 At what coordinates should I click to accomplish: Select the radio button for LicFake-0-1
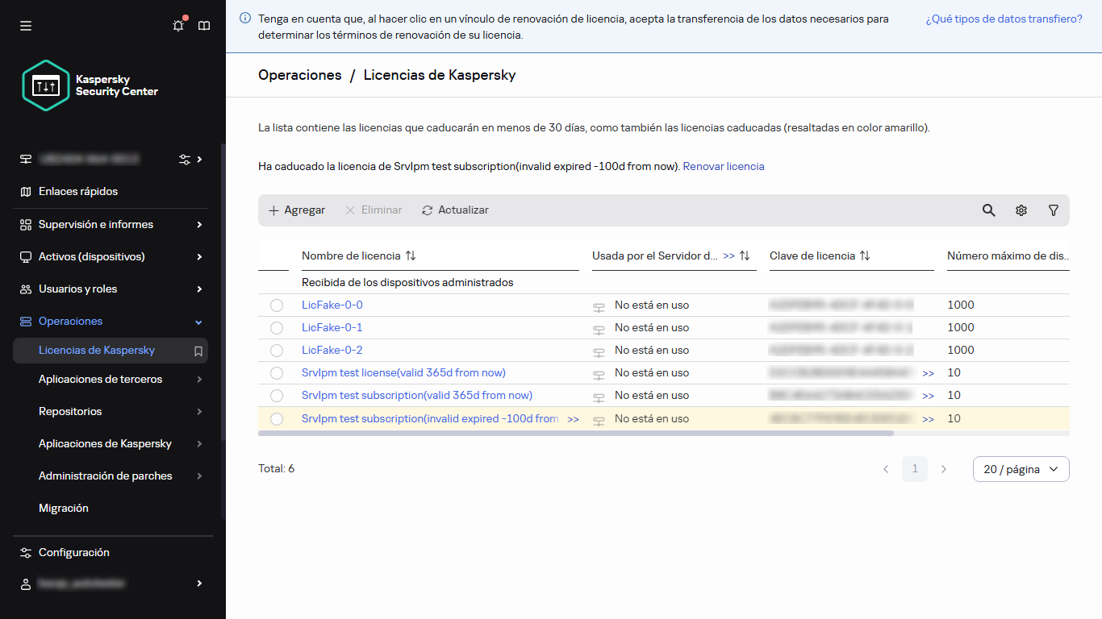pyautogui.click(x=277, y=327)
